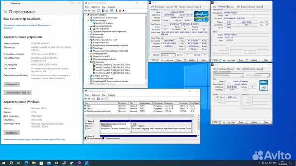
Task: Click the blue Help icon in Disk Management toolbar
Action: click(98, 99)
